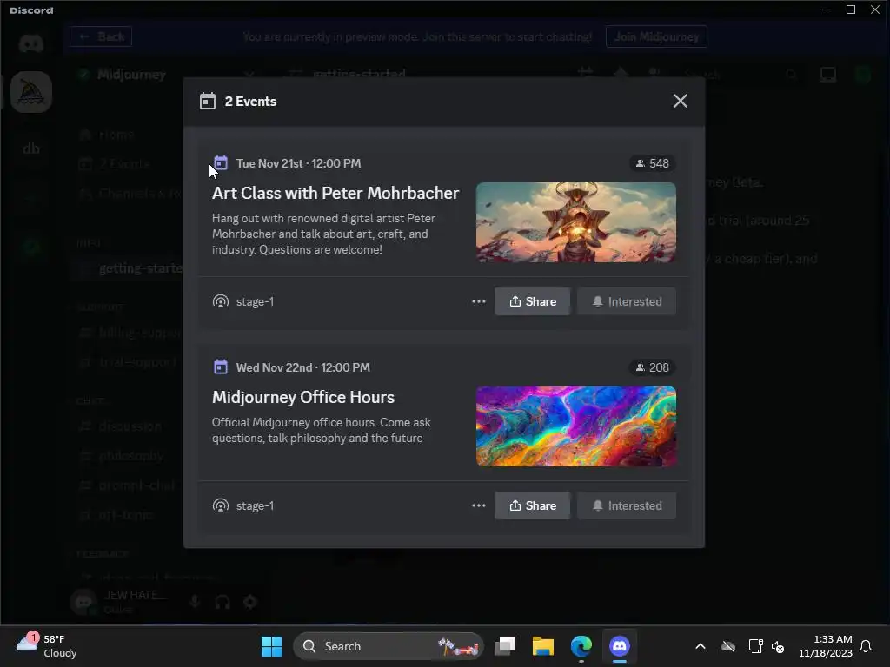Viewport: 890px width, 667px height.
Task: Open Microsoft Edge from taskbar
Action: pos(581,646)
